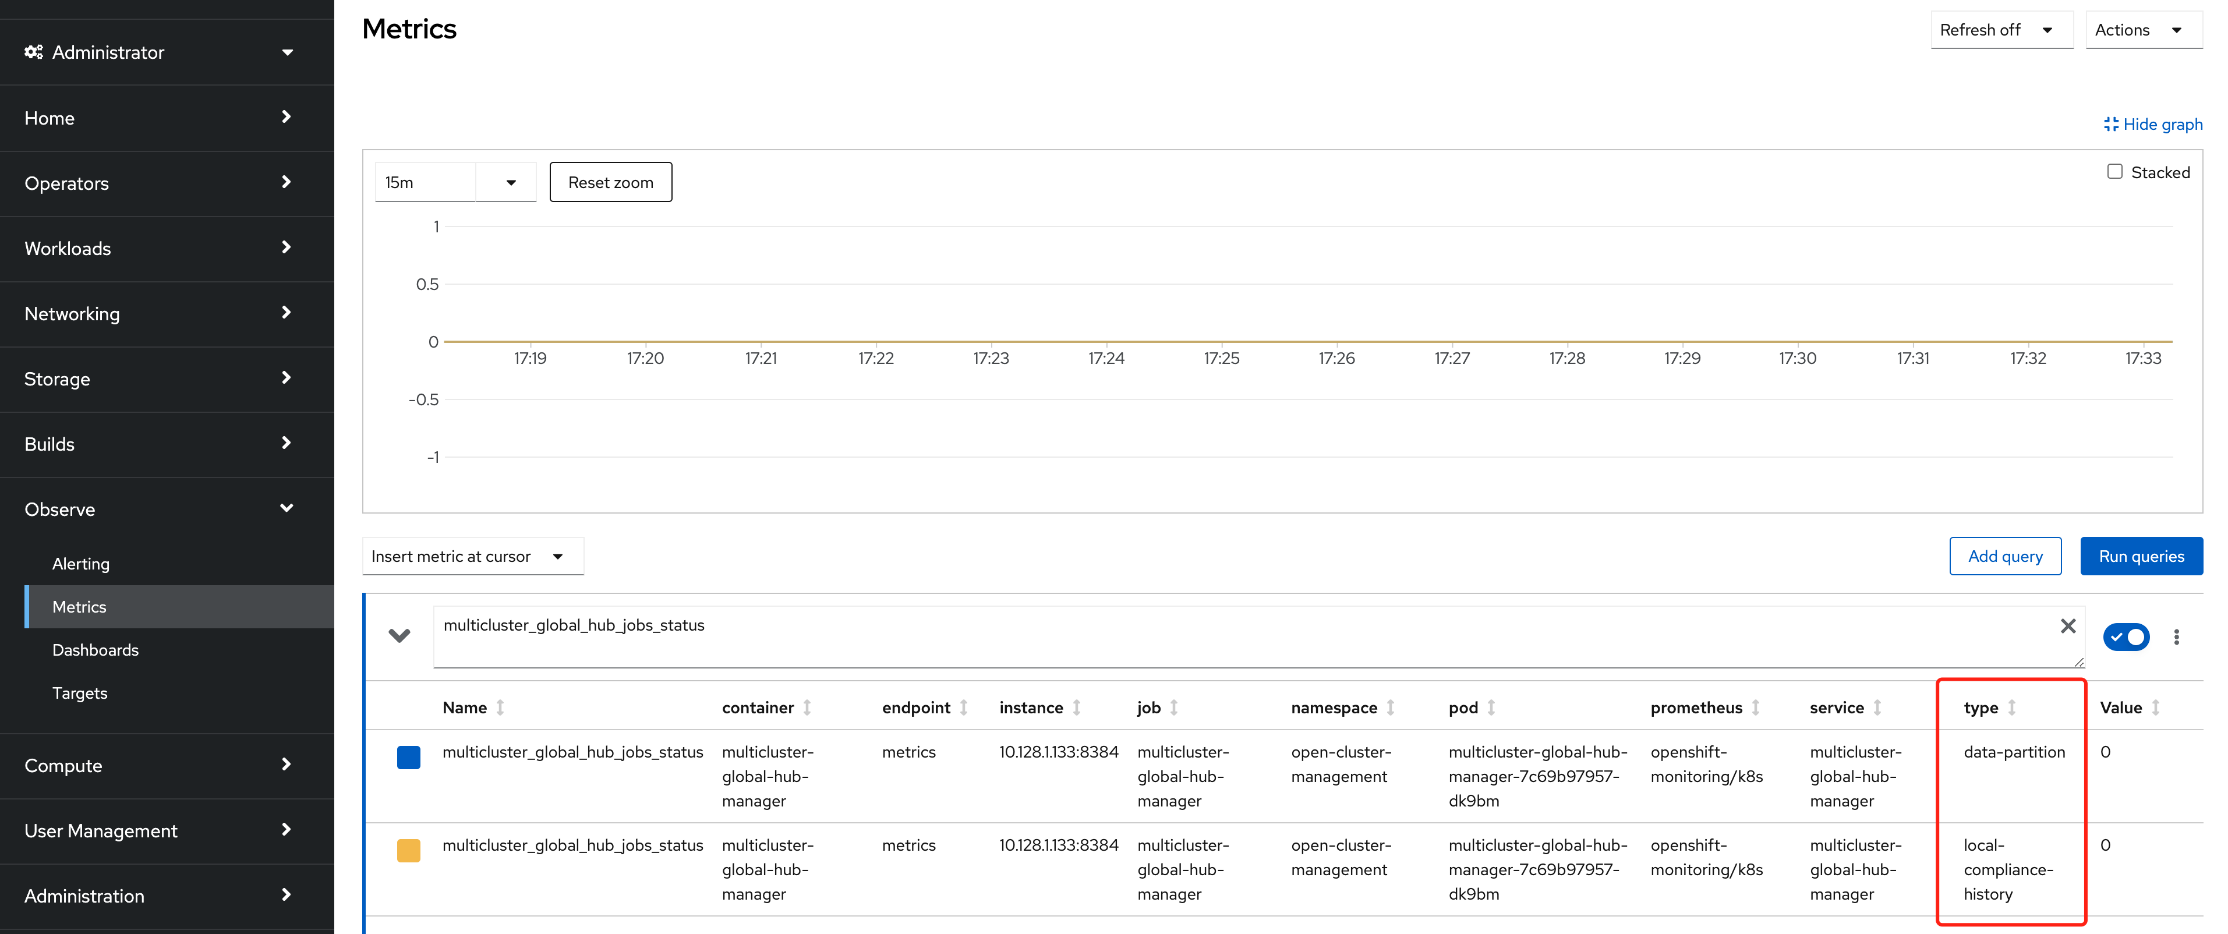The image size is (2228, 934).
Task: Expand the Operators navigation section
Action: point(167,183)
